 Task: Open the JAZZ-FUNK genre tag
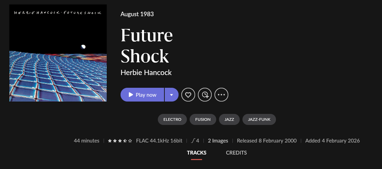259,119
